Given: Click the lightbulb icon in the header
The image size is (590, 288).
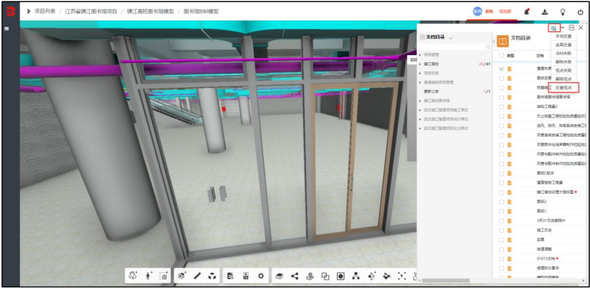Looking at the screenshot, I should pyautogui.click(x=563, y=12).
